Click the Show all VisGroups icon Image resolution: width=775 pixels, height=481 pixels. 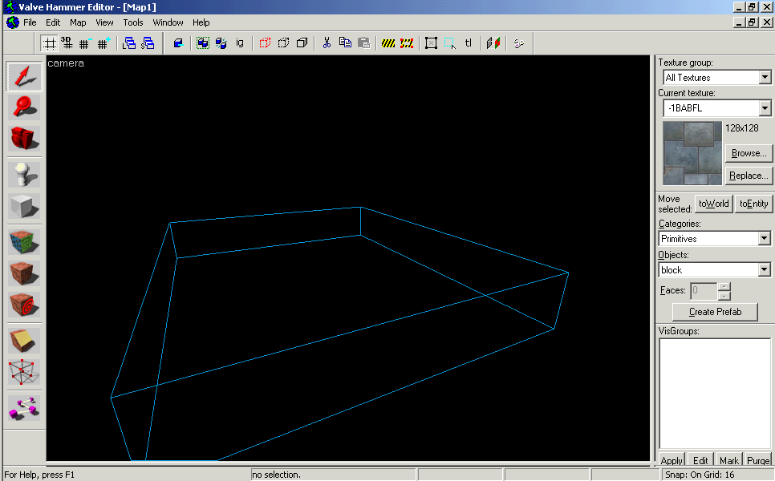click(302, 43)
